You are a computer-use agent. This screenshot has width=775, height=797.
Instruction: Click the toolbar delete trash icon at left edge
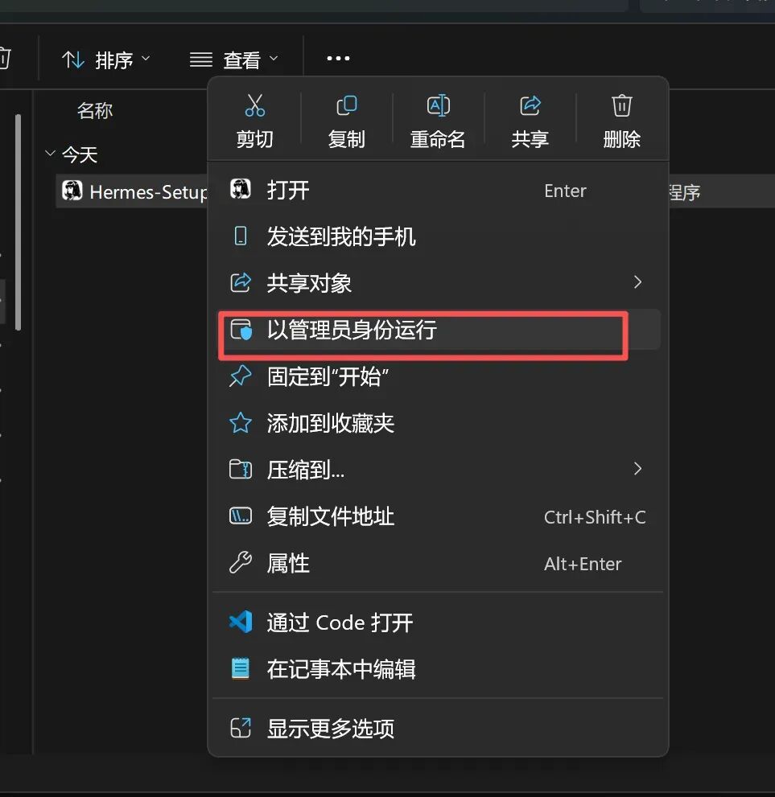click(4, 58)
